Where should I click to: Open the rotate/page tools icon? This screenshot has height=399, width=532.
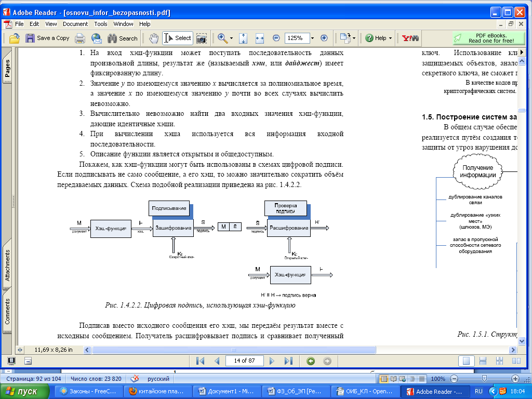(x=345, y=38)
